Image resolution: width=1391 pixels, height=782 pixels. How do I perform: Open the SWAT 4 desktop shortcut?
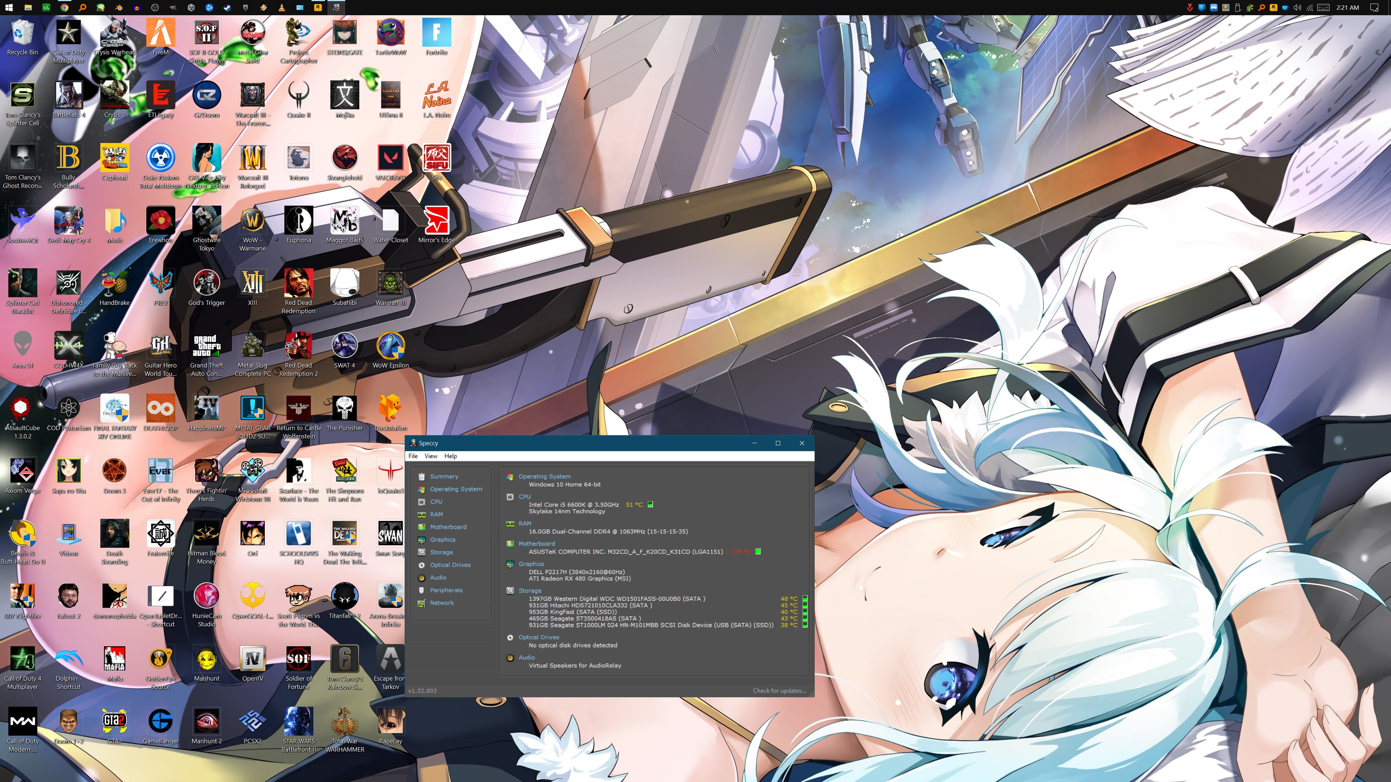pos(344,350)
